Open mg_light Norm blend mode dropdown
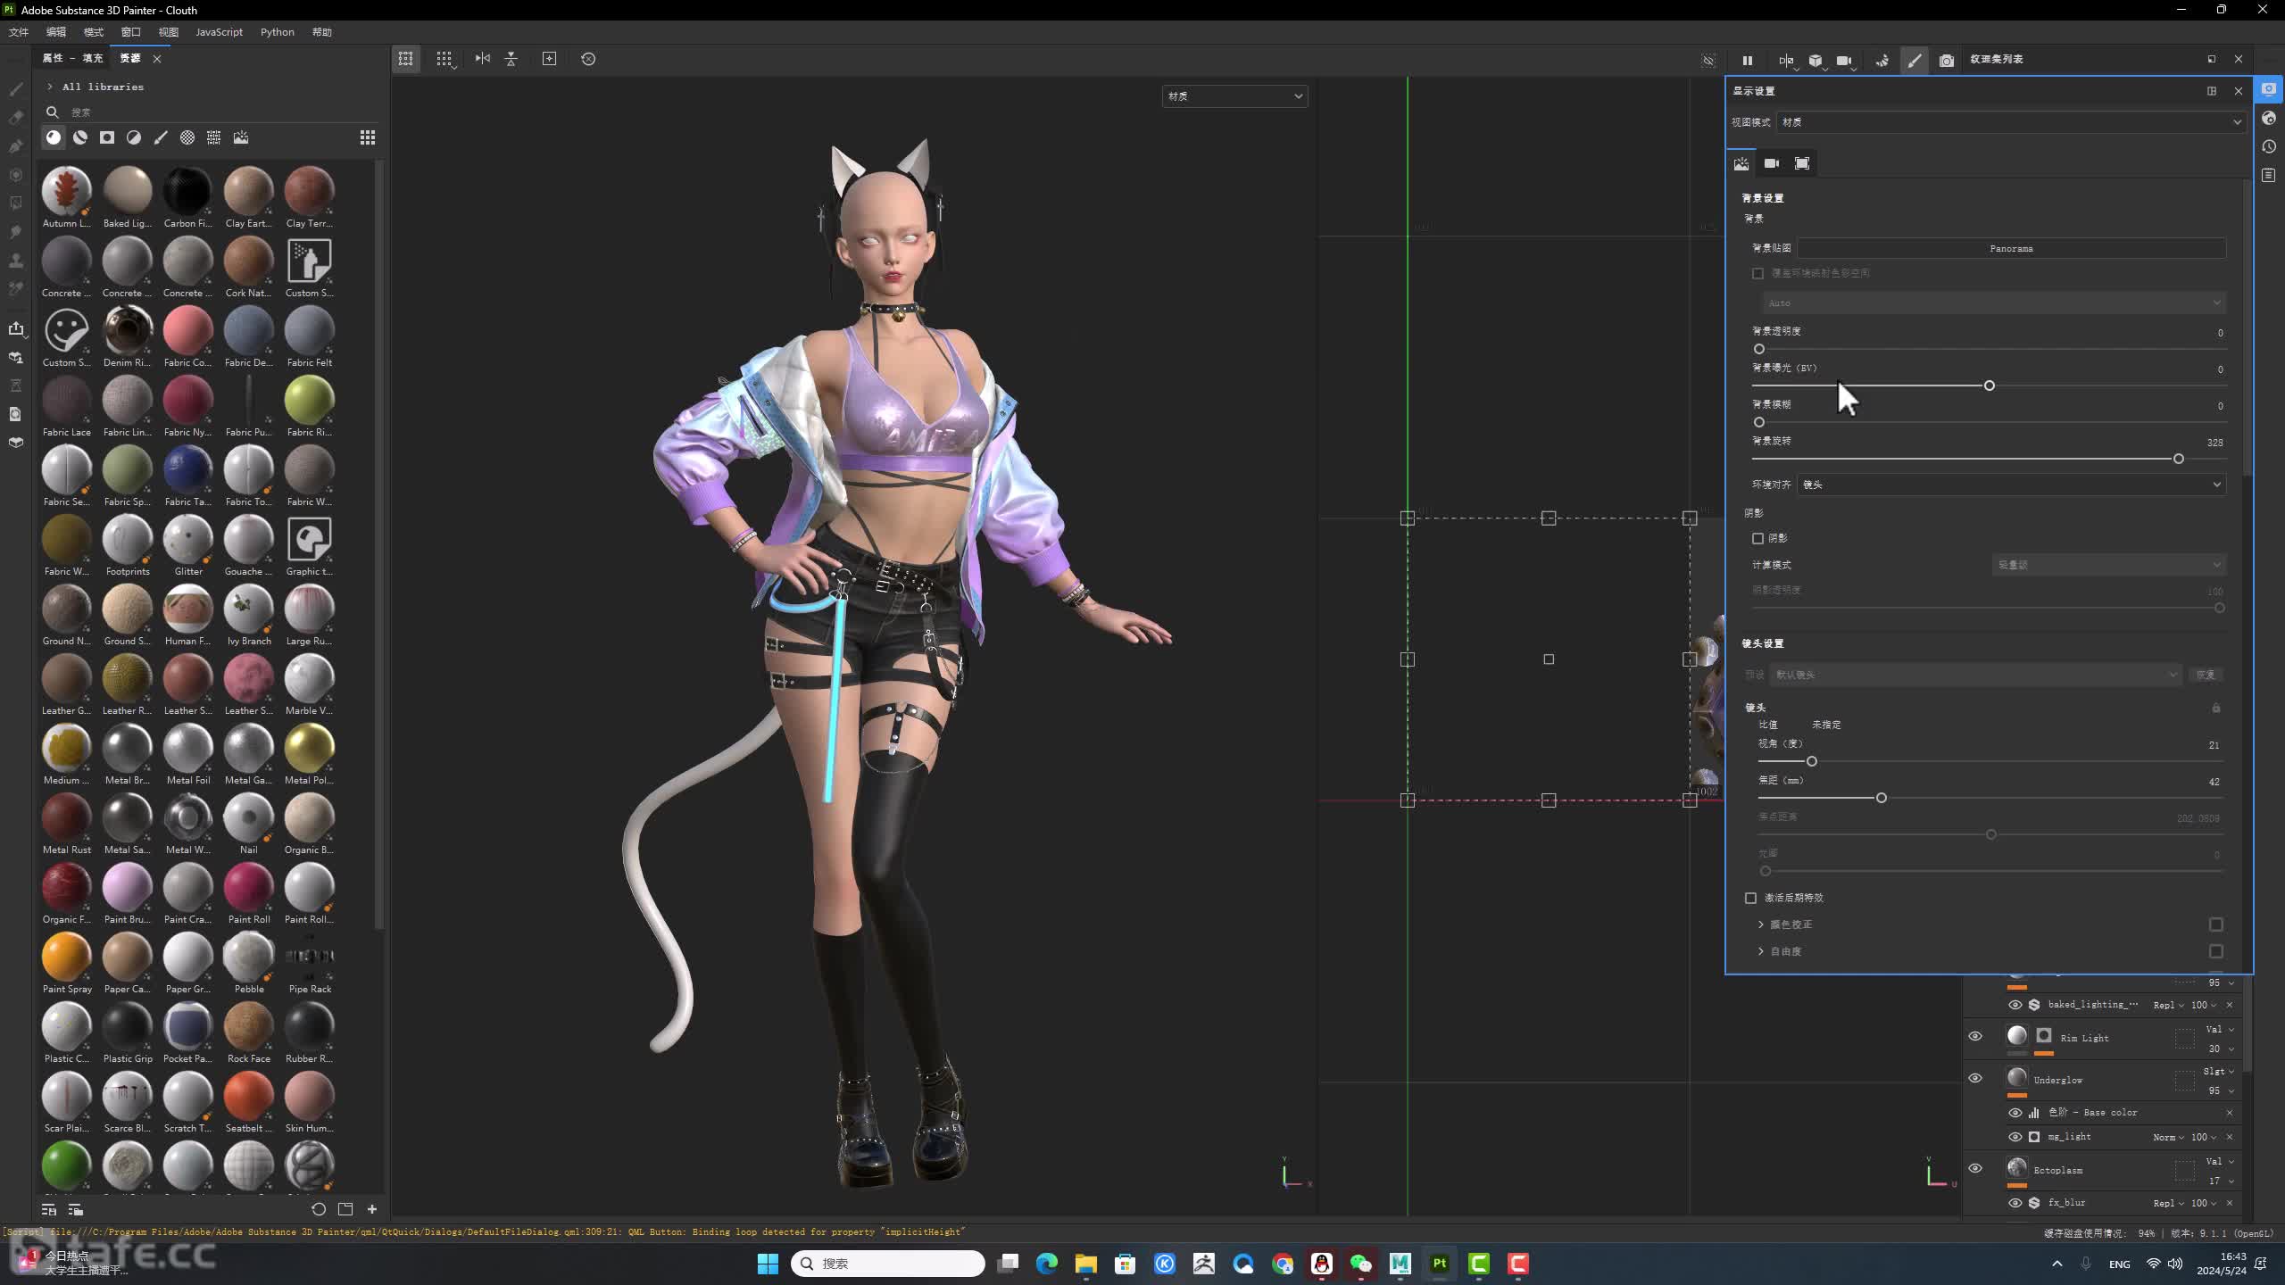Image resolution: width=2285 pixels, height=1285 pixels. point(2169,1137)
